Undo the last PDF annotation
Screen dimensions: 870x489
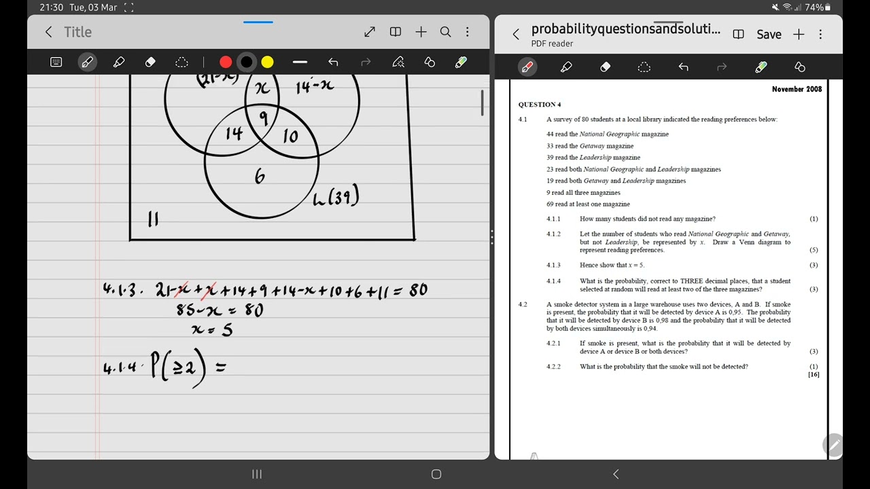pos(683,67)
